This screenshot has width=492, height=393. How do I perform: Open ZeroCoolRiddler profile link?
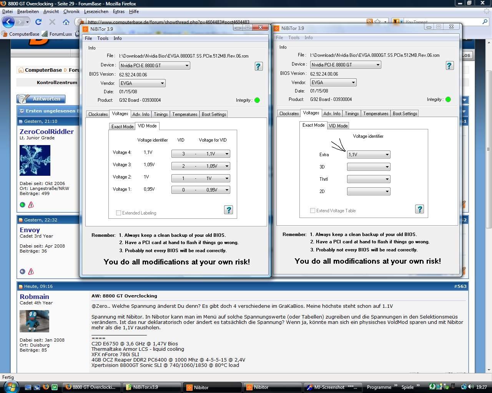coord(47,131)
